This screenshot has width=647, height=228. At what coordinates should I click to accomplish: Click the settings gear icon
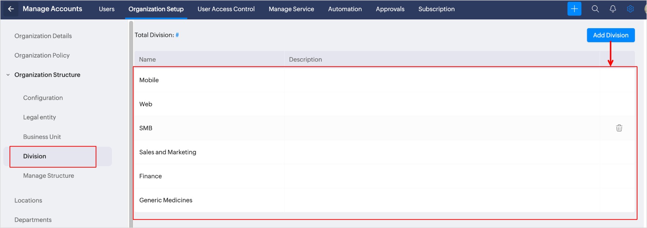630,9
